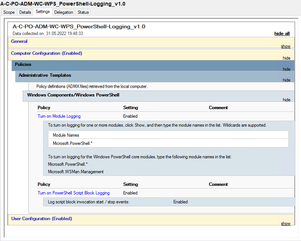Open Turn on PowerShell Script Block Logging link
301x241 pixels.
(74, 193)
